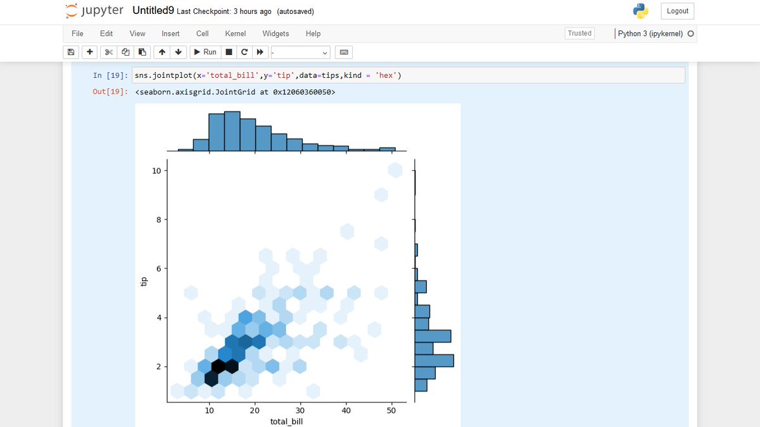Paste cells below icon

[142, 52]
